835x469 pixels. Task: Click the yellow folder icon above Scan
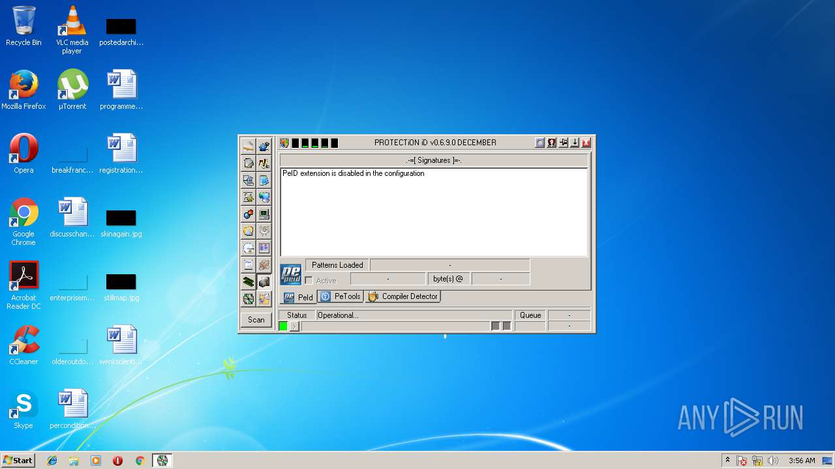click(264, 298)
